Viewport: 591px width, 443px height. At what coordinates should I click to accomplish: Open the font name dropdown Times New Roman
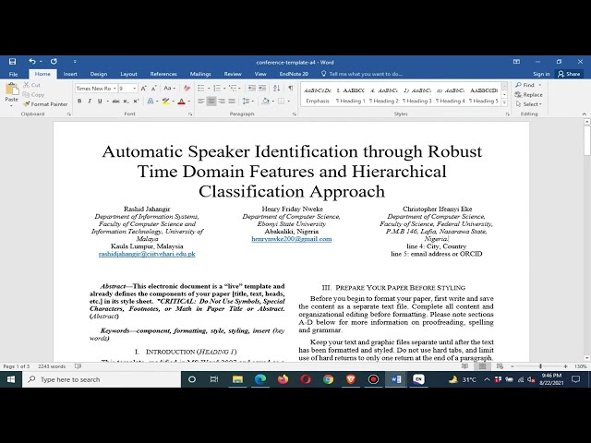[115, 89]
